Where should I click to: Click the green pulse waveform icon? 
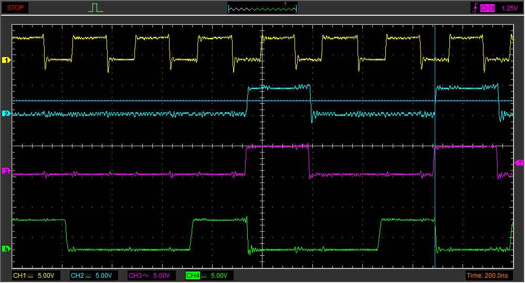95,8
